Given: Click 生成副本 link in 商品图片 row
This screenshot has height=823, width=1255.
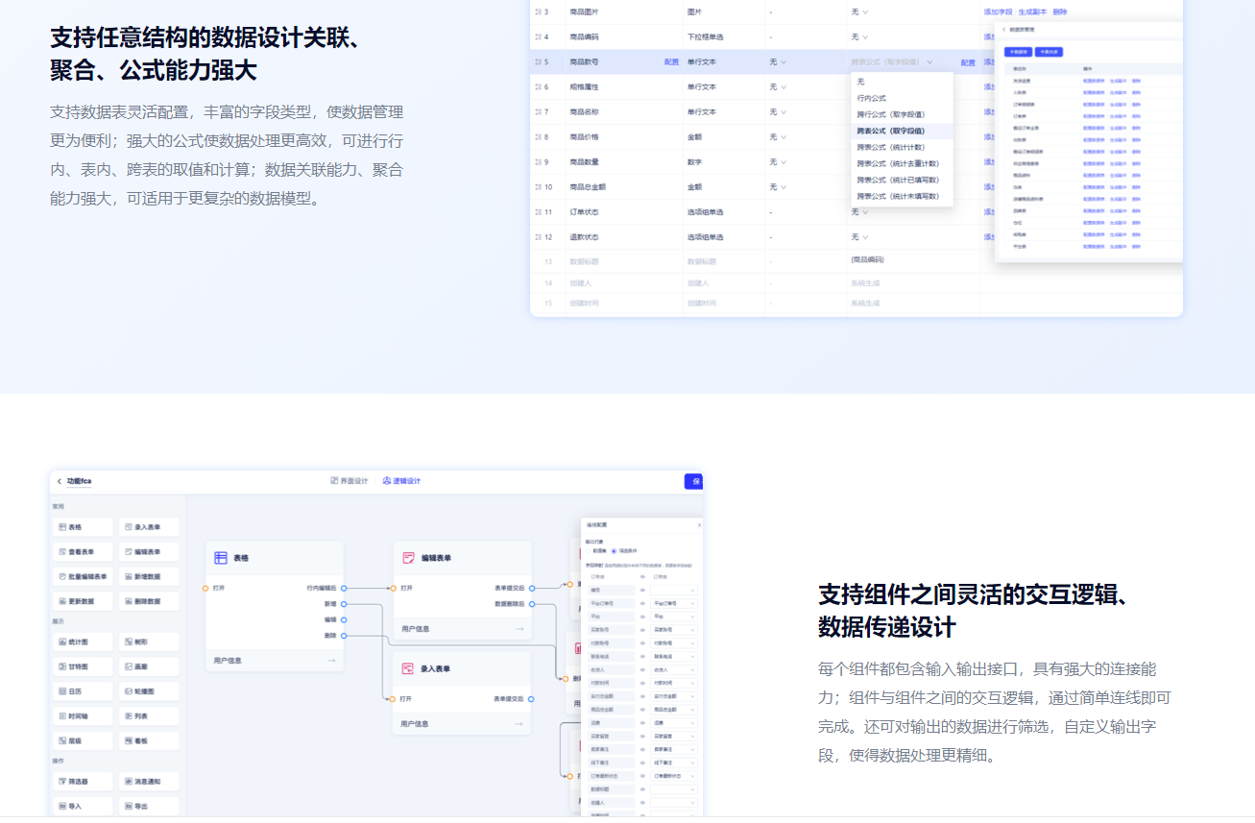Looking at the screenshot, I should 1032,12.
